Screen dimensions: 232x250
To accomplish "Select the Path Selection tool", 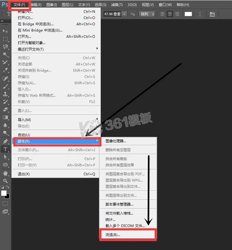I will point(5,157).
